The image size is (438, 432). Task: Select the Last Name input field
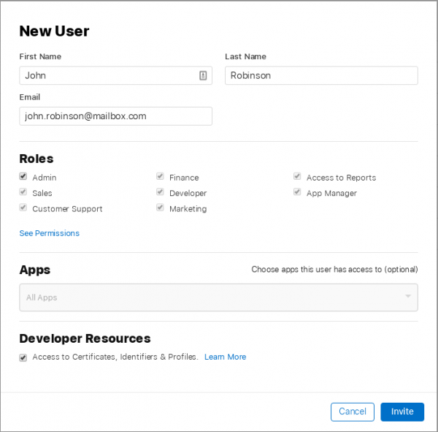click(x=320, y=75)
